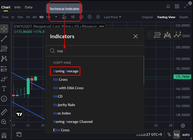Choose the text annotation tool
This screenshot has width=193, height=140.
[x=4, y=89]
